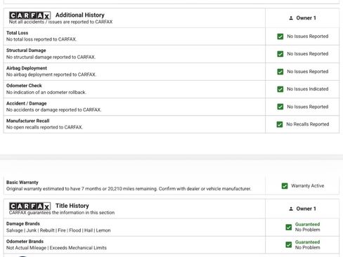
Task: Click 'No airbag deployment reported to CARFAX' text
Action: coord(51,74)
